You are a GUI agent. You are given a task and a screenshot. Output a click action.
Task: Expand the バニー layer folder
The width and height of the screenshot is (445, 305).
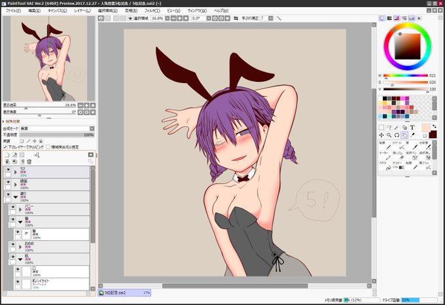(x=20, y=209)
